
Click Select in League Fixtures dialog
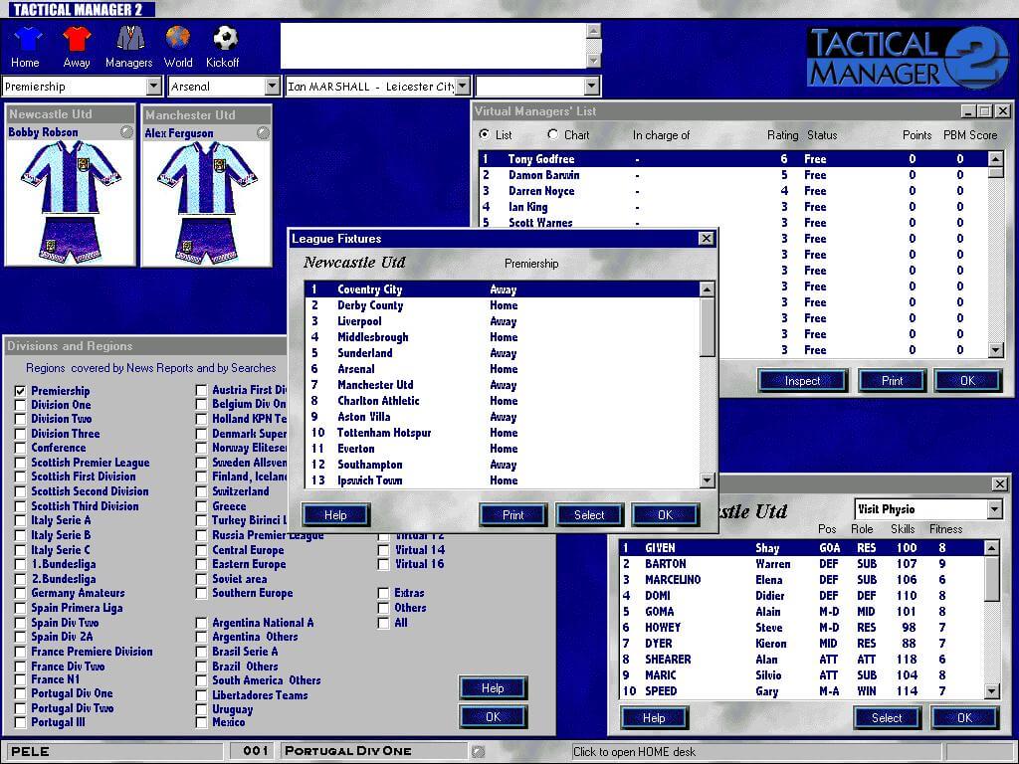(589, 515)
